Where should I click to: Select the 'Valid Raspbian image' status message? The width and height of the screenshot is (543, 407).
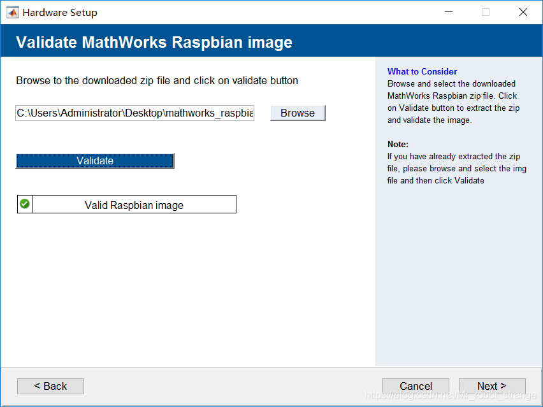[134, 205]
